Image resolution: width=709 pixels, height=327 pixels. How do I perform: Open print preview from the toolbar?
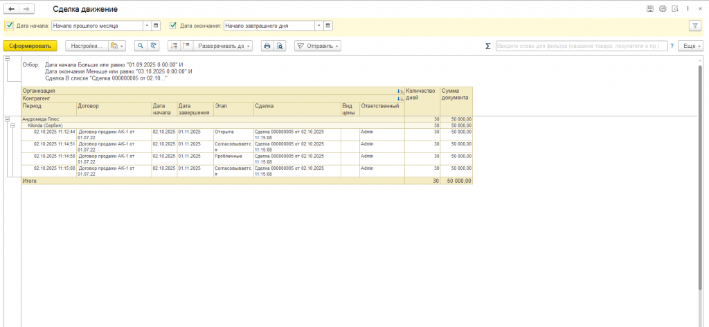280,46
